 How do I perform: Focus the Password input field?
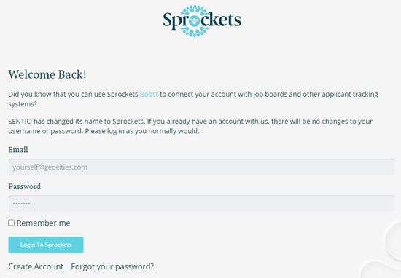point(202,204)
